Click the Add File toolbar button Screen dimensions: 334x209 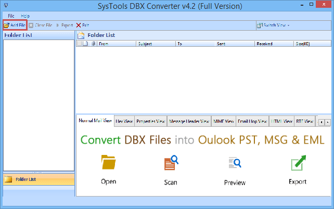15,25
